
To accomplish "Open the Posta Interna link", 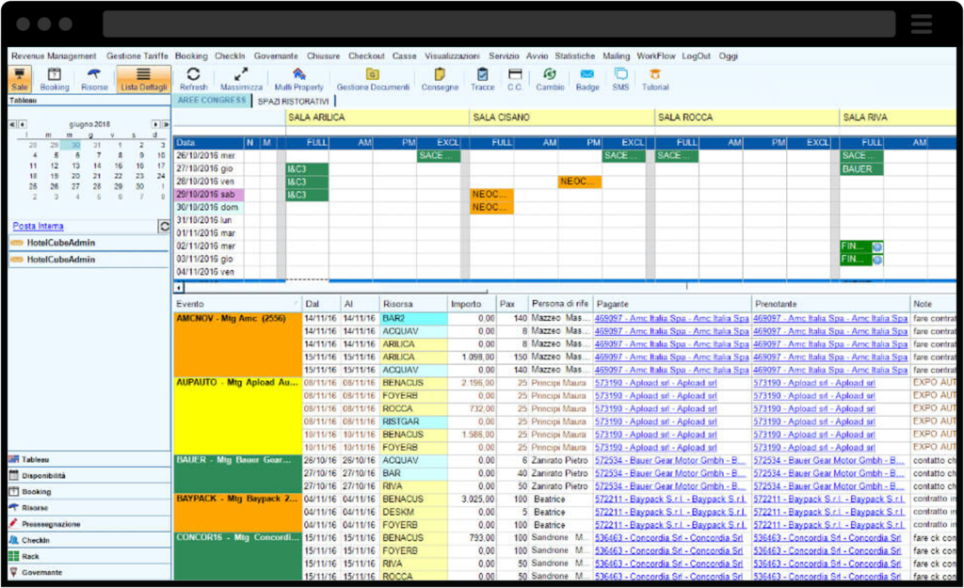I will pos(38,226).
